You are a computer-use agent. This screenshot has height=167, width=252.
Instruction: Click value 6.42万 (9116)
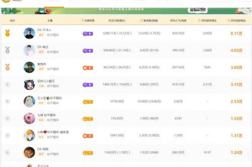pyautogui.click(x=149, y=50)
